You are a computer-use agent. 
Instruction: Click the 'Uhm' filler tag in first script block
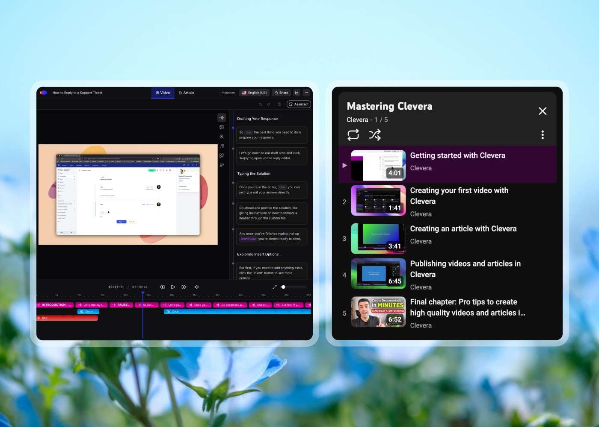point(249,132)
